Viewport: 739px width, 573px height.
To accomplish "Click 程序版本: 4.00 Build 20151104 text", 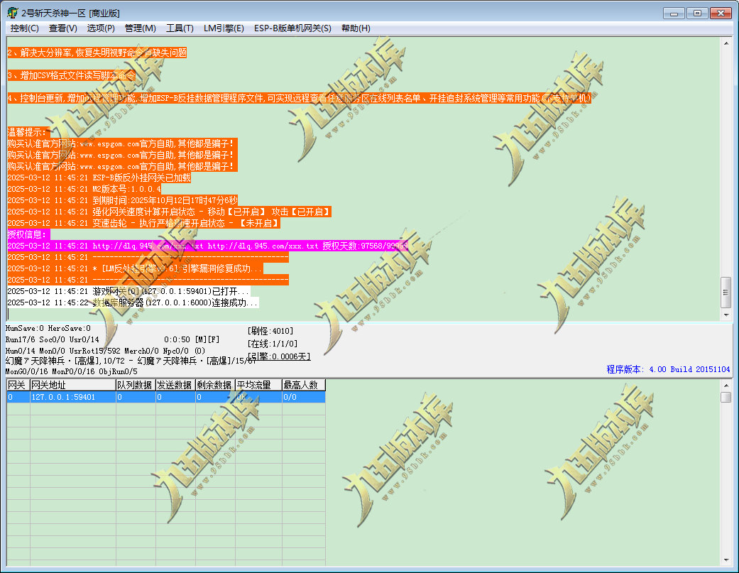I will point(668,369).
